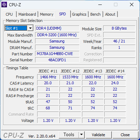Click the JEDEC #11 Voltage 1.20 V cell
This screenshot has height=140, width=140.
click(x=48, y=120)
